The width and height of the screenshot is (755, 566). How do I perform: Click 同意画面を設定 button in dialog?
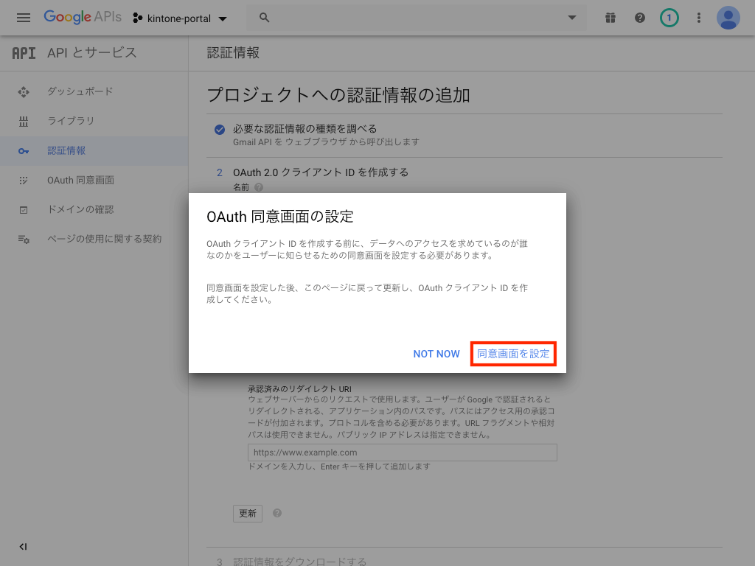tap(513, 354)
